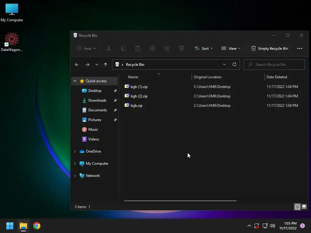Select OneDrive in the navigation pane
The width and height of the screenshot is (311, 233).
pos(94,151)
